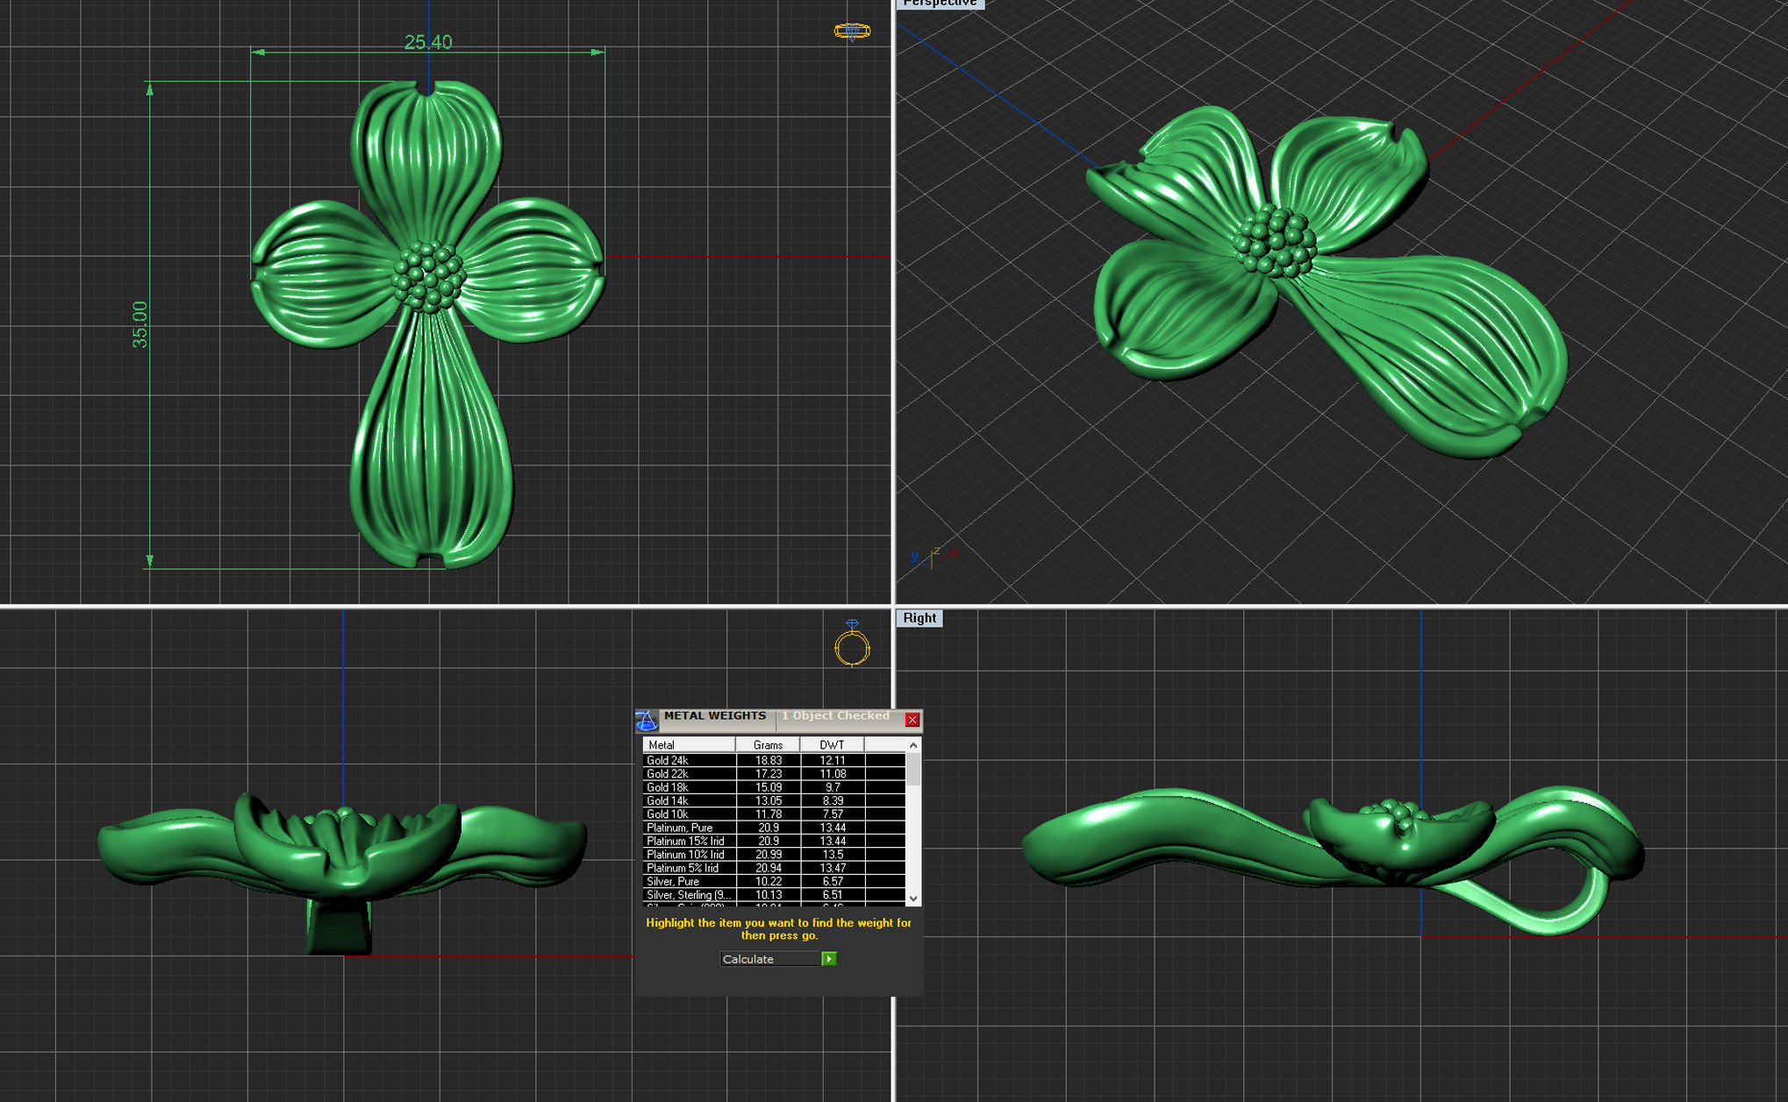This screenshot has height=1102, width=1788.
Task: Activate the Perspective viewport label
Action: tap(940, 4)
